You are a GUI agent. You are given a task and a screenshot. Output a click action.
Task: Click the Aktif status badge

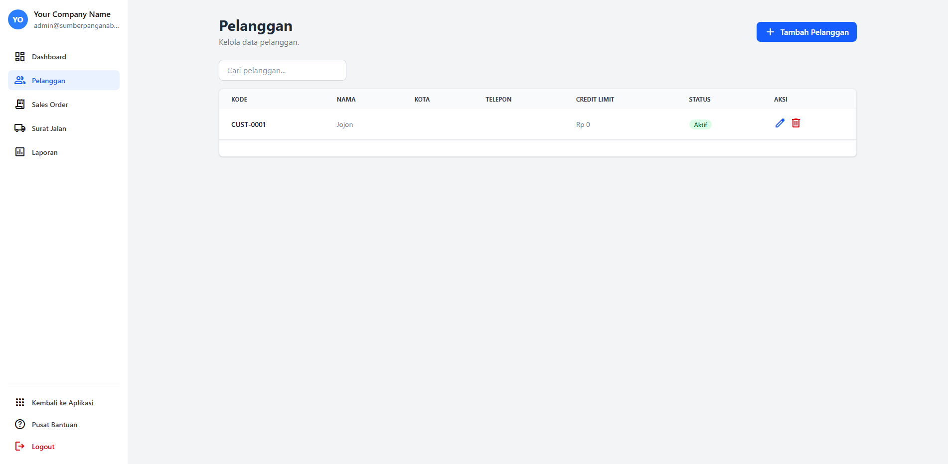700,124
